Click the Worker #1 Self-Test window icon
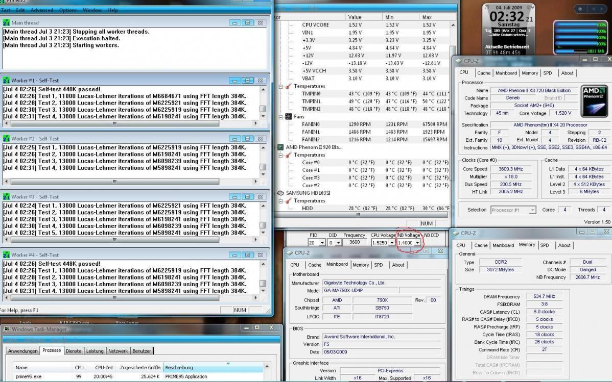The height and width of the screenshot is (382, 612). pyautogui.click(x=6, y=80)
